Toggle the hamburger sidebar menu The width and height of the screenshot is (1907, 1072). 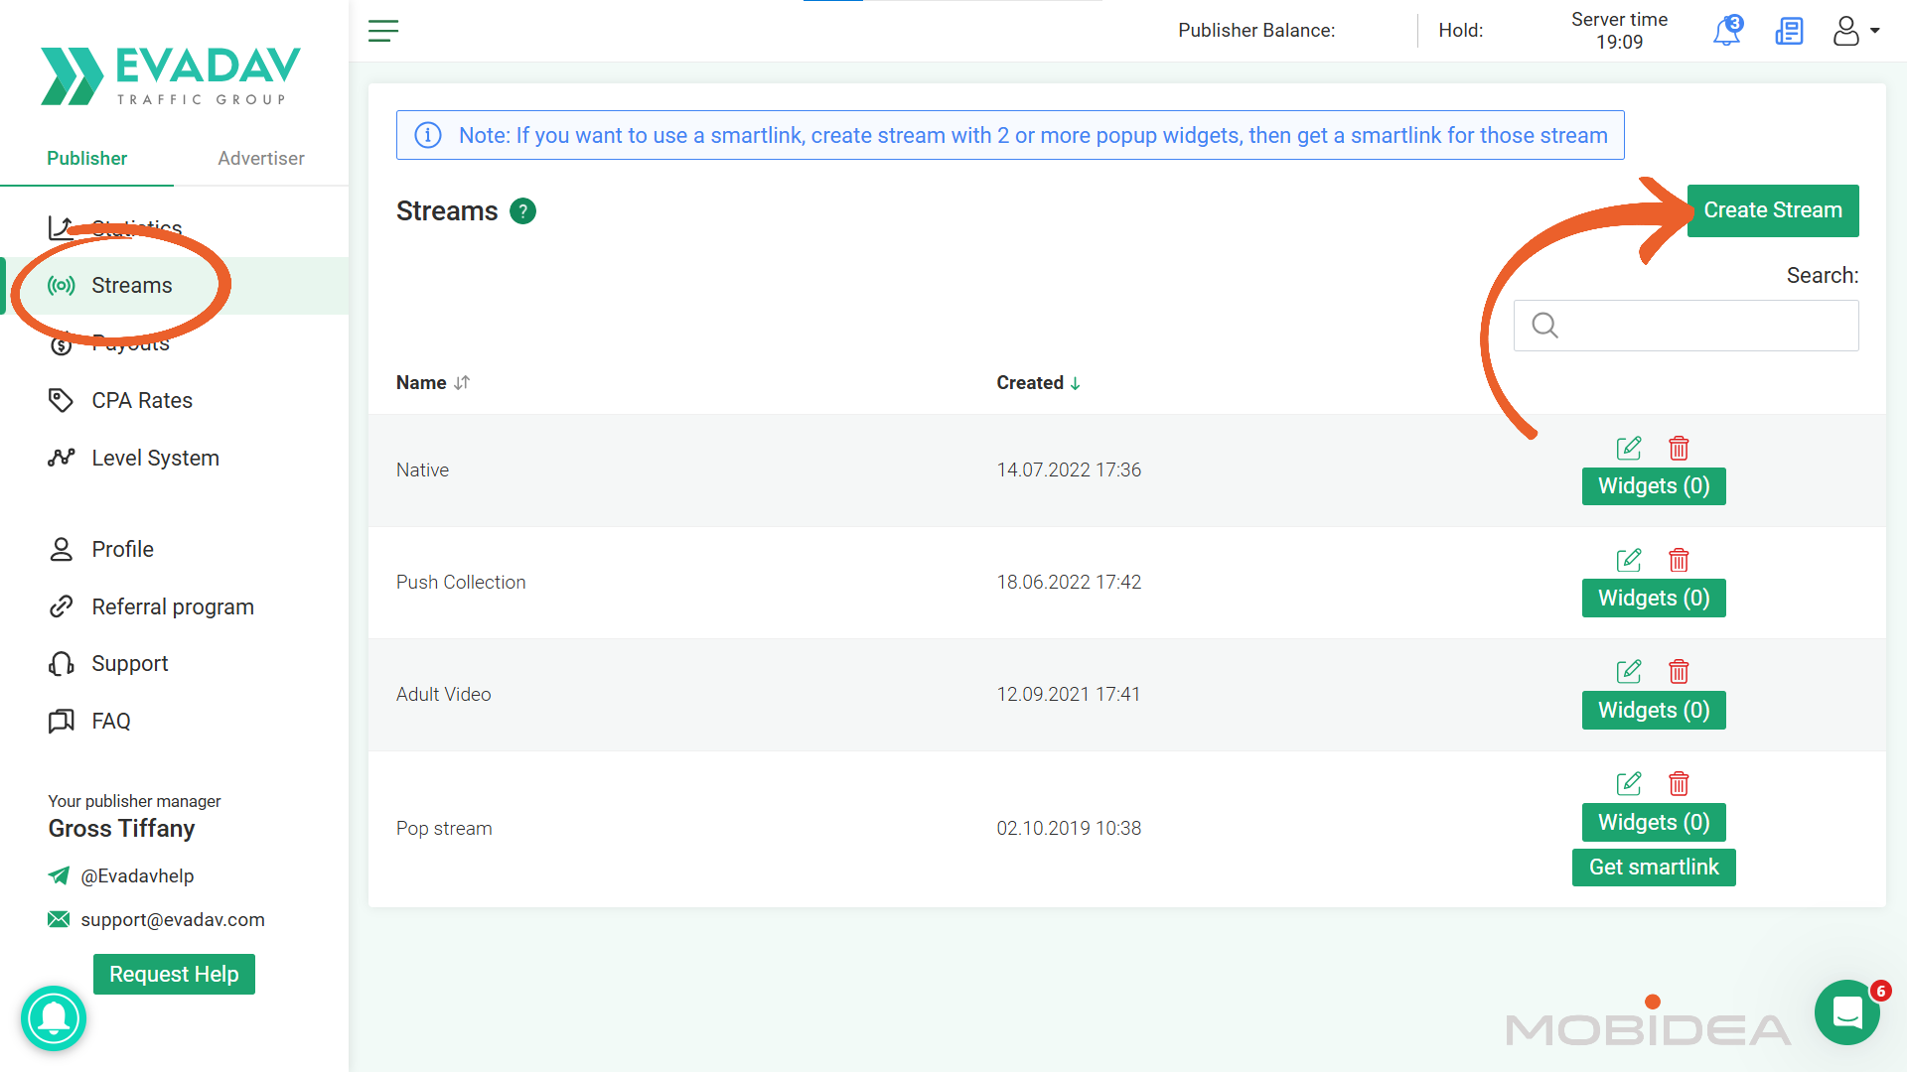click(383, 31)
